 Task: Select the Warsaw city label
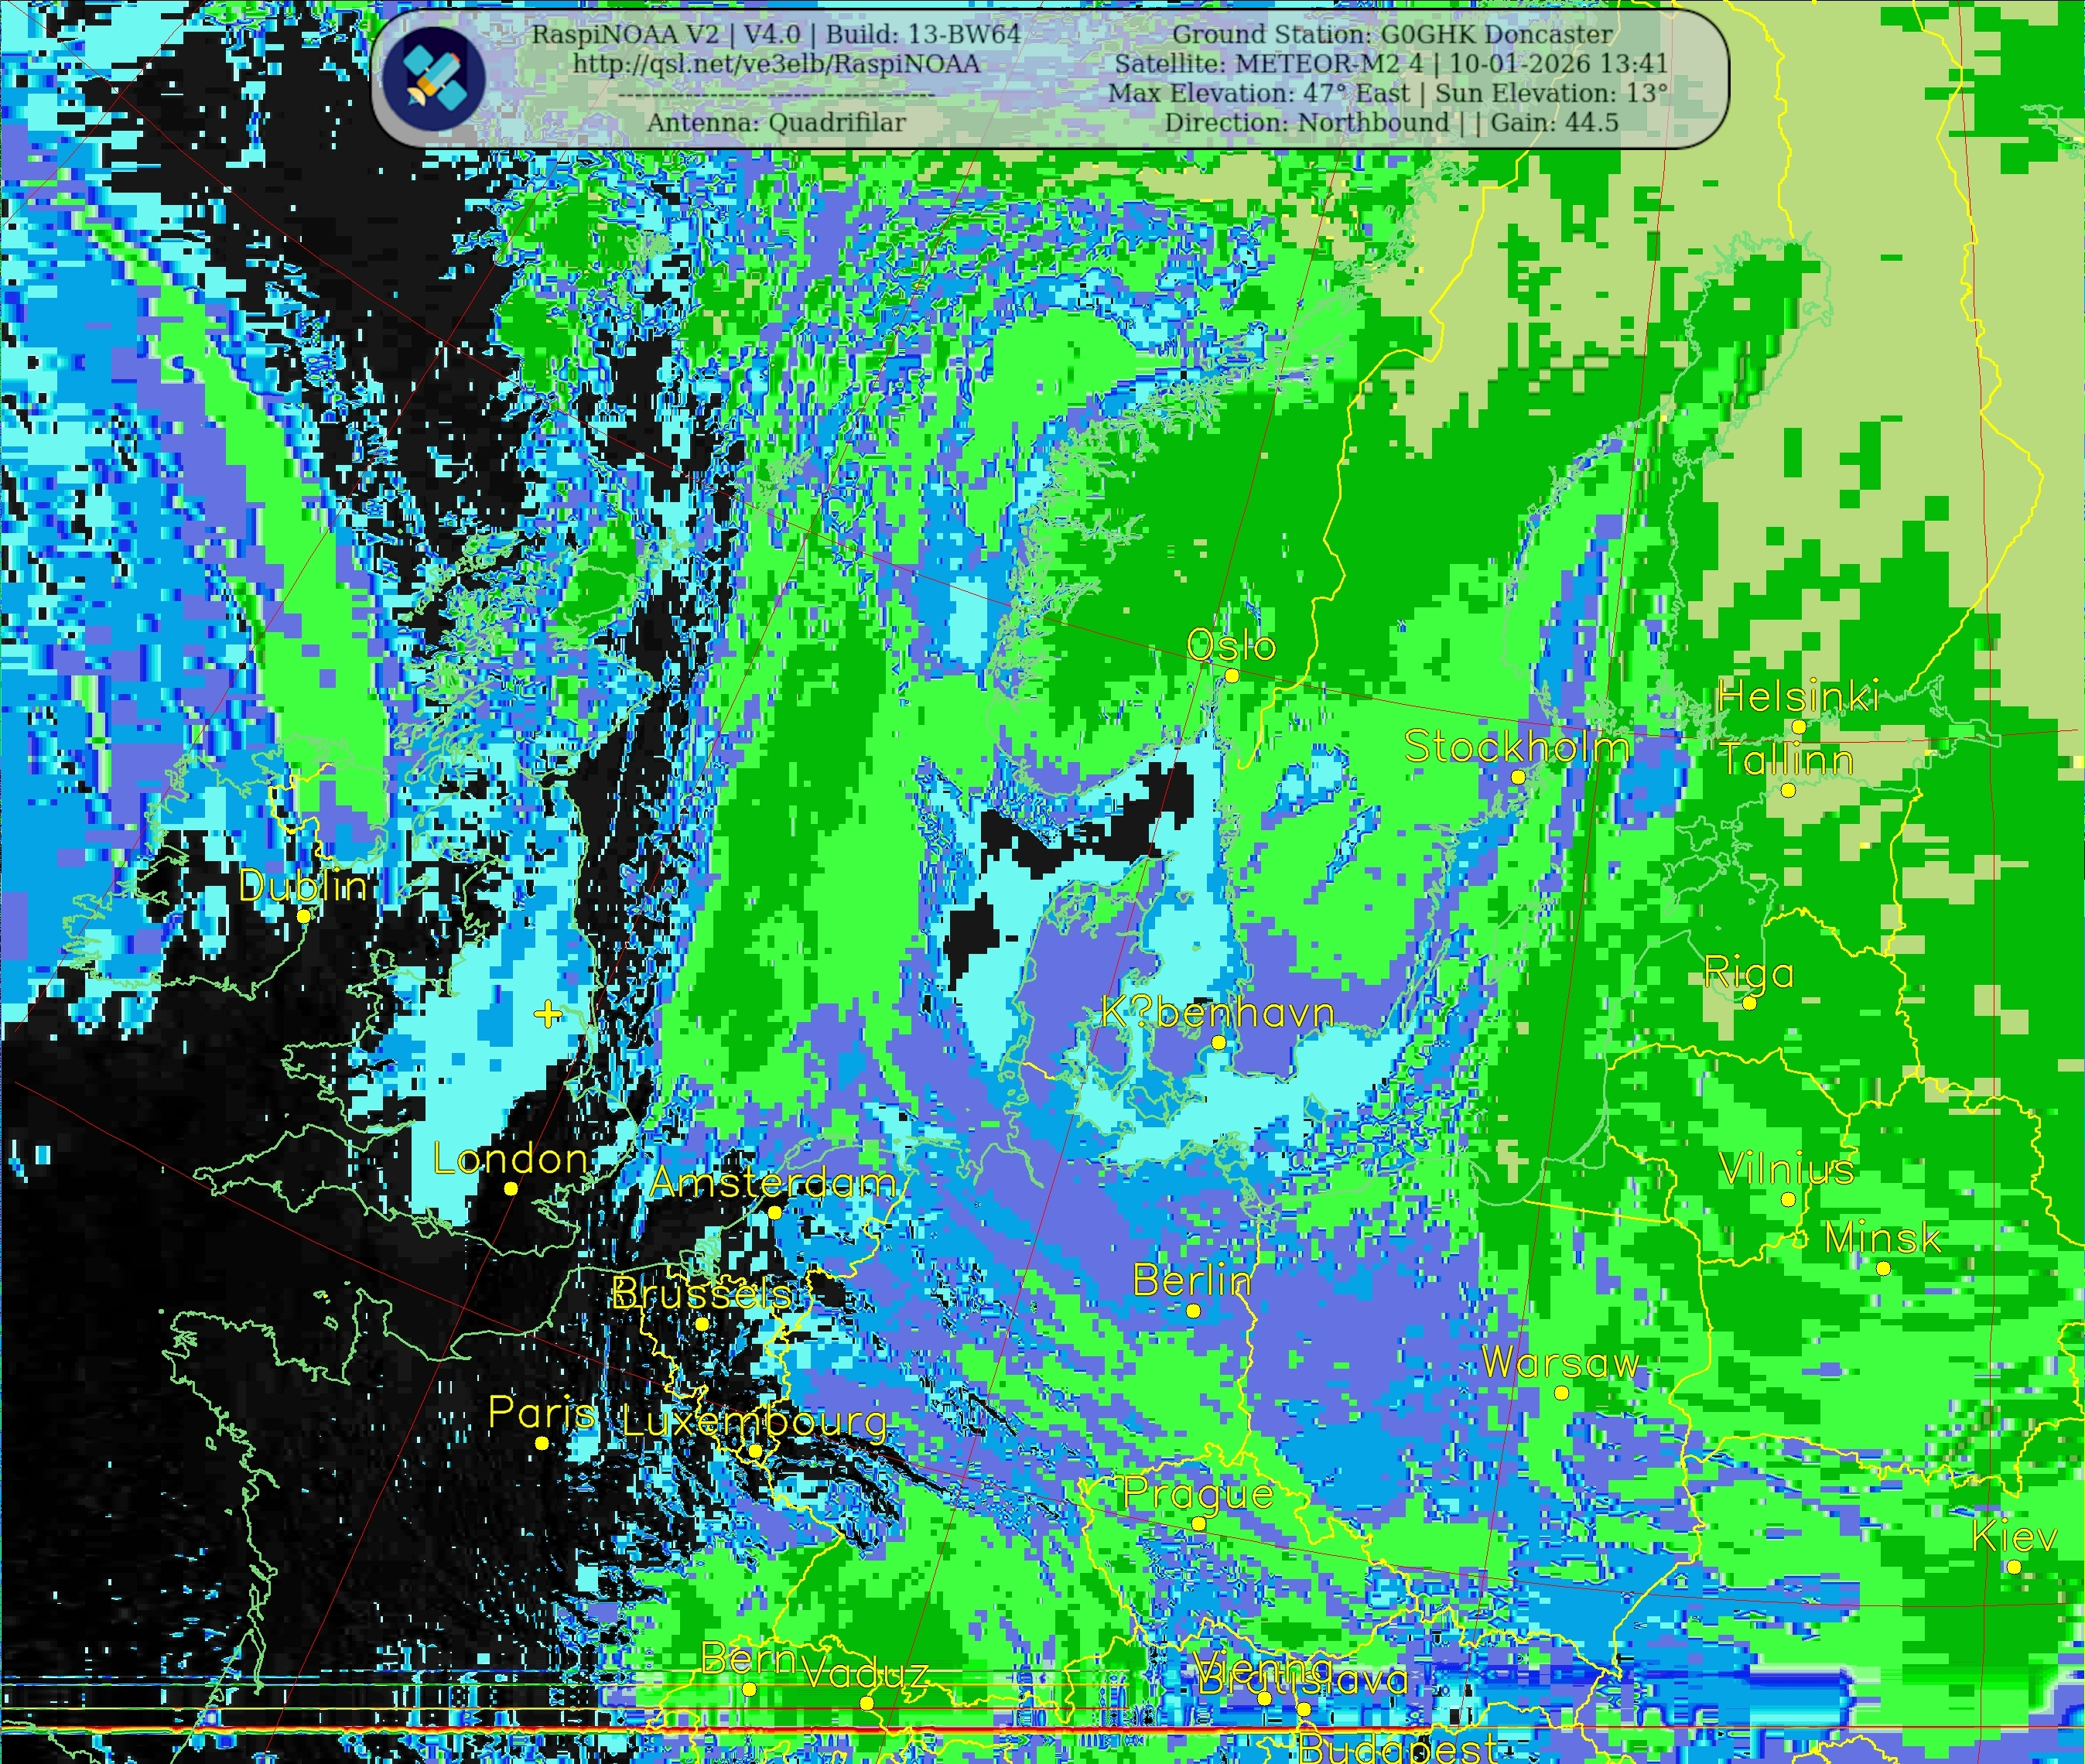(1560, 1362)
